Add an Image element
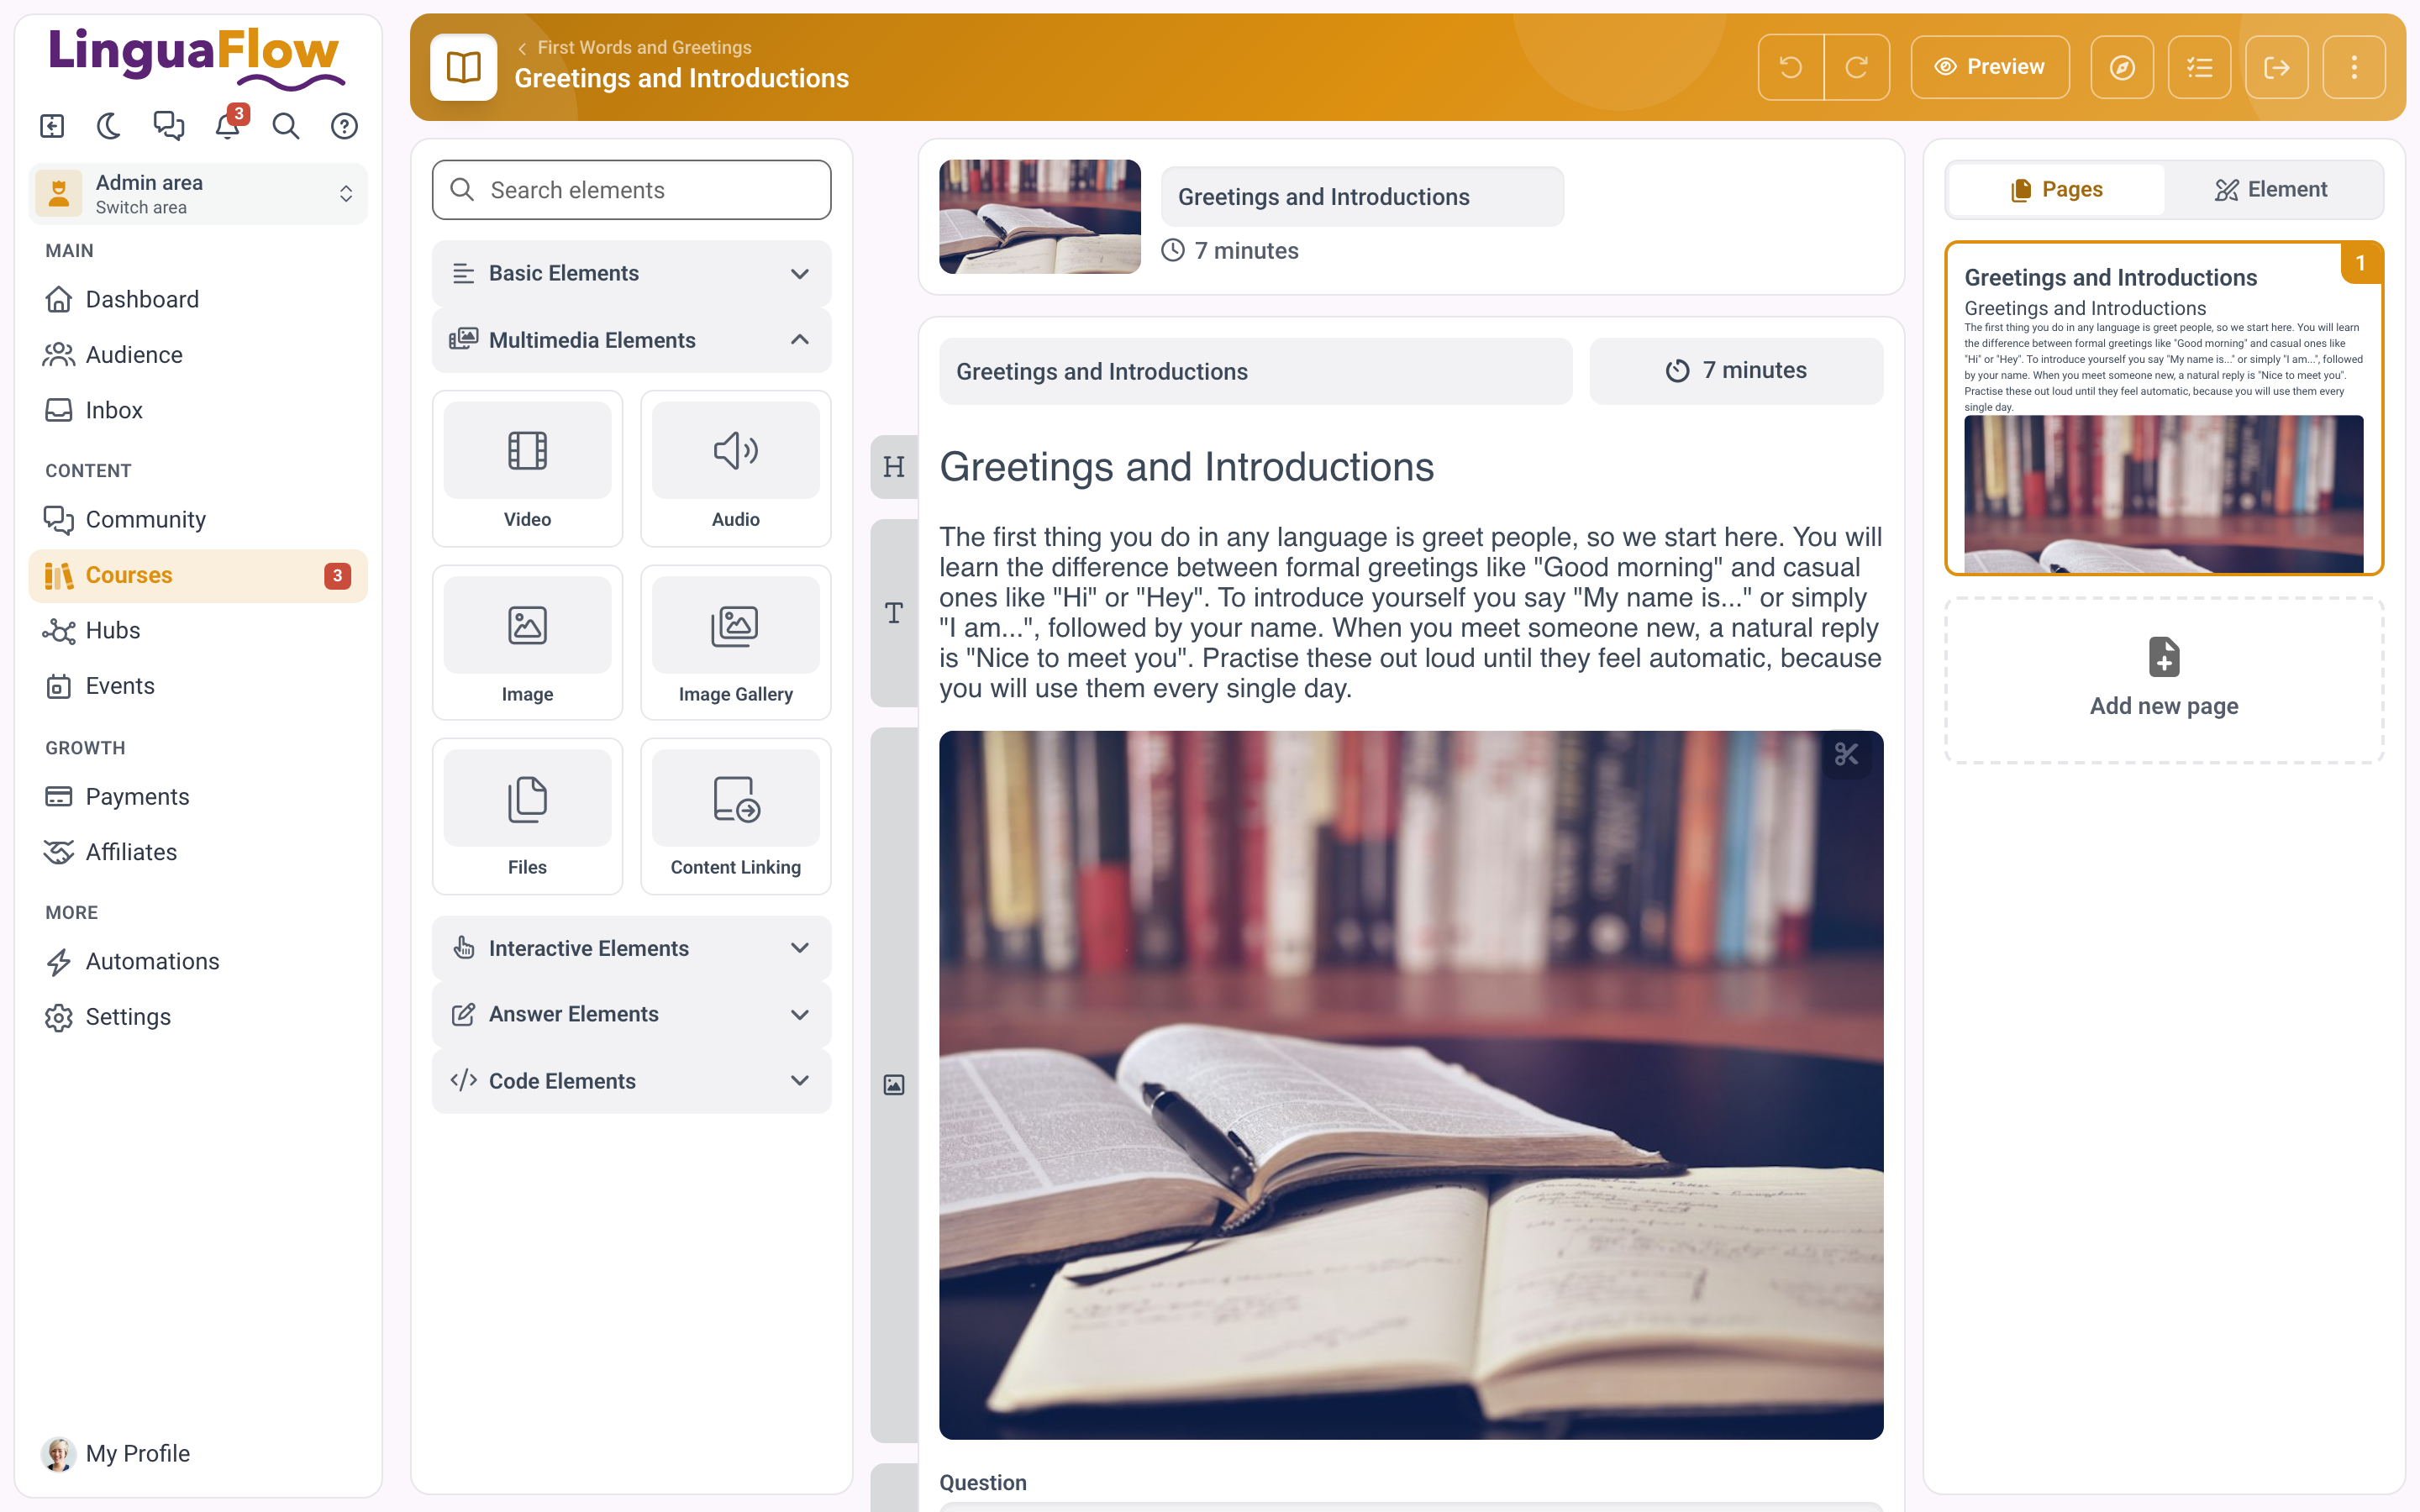Viewport: 2420px width, 1512px height. coord(527,643)
